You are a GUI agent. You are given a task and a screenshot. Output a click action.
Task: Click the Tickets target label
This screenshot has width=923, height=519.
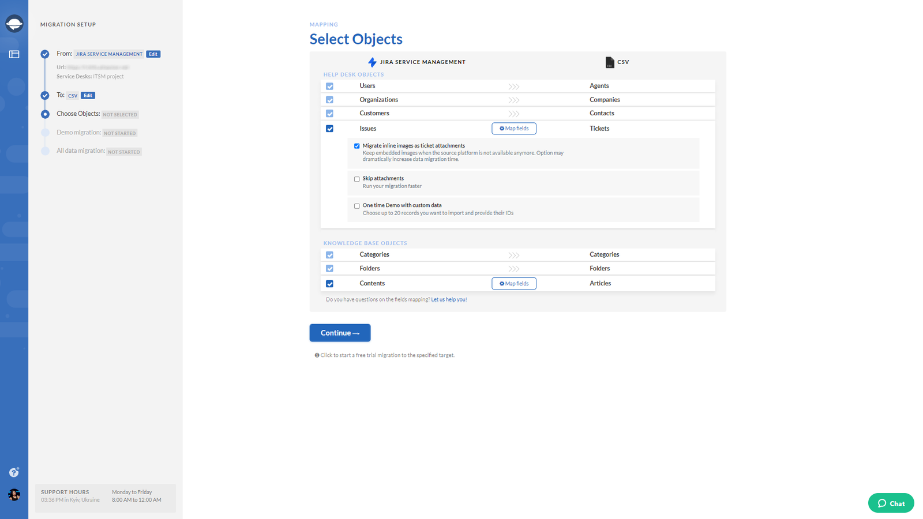tap(599, 129)
